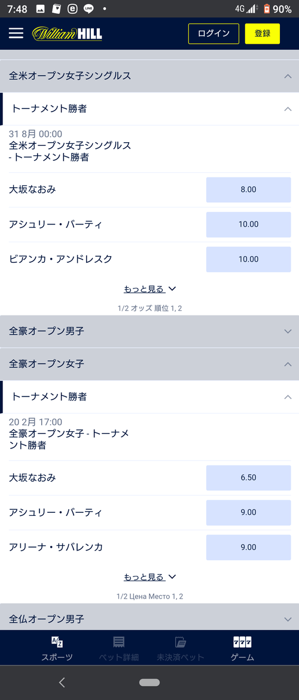The height and width of the screenshot is (700, 299).
Task: Select 10.00 odds for ビアンカ・アンドレスク
Action: pyautogui.click(x=248, y=259)
